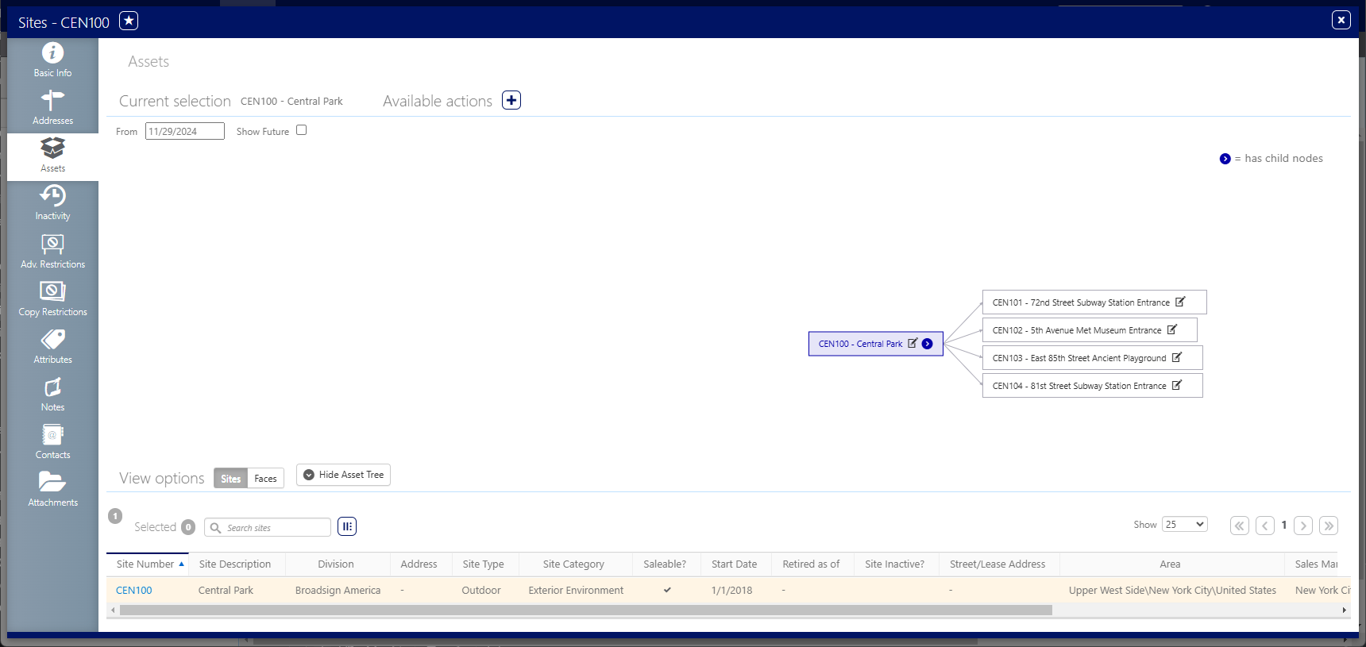Sort by Site Inactive? column
This screenshot has height=647, width=1366.
pyautogui.click(x=895, y=564)
